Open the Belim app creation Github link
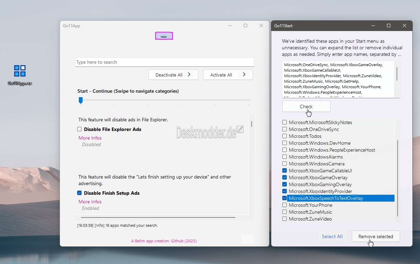This screenshot has height=264, width=420. tap(164, 241)
